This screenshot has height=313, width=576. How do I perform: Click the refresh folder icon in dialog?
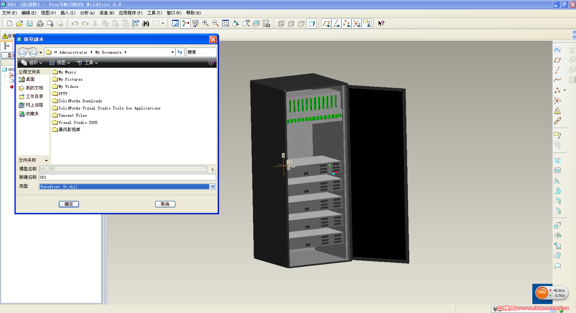(x=180, y=52)
